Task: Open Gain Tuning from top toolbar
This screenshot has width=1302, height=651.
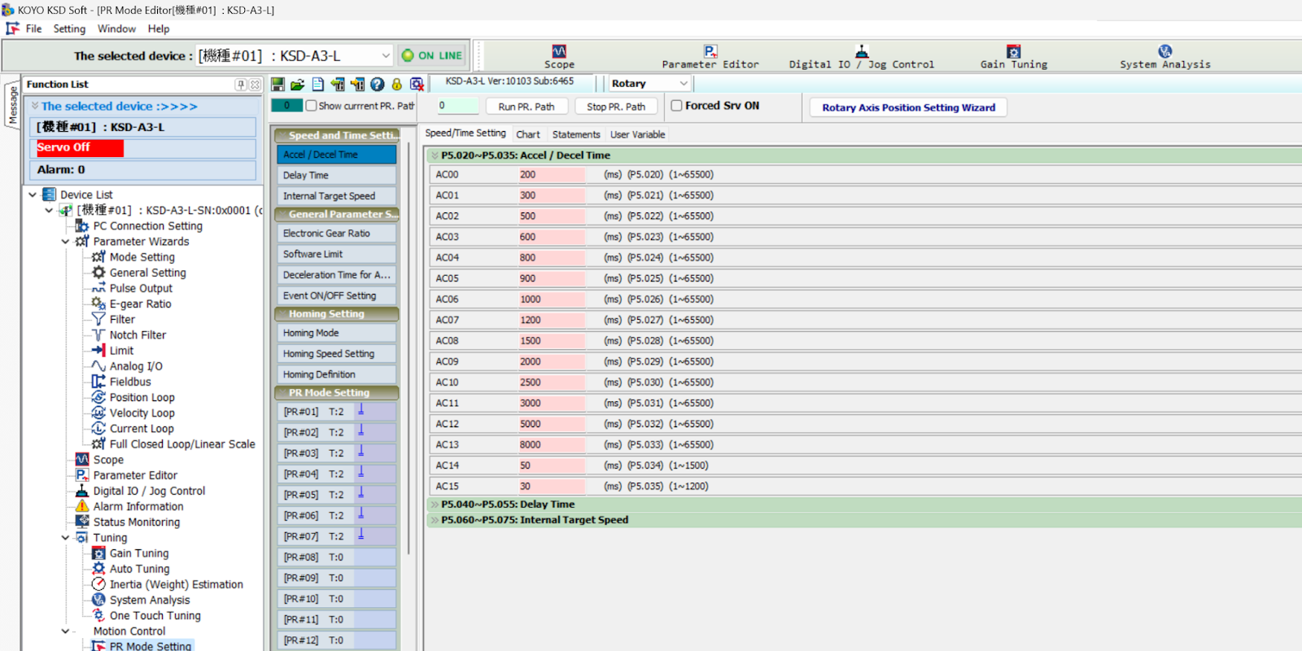Action: coord(1013,57)
